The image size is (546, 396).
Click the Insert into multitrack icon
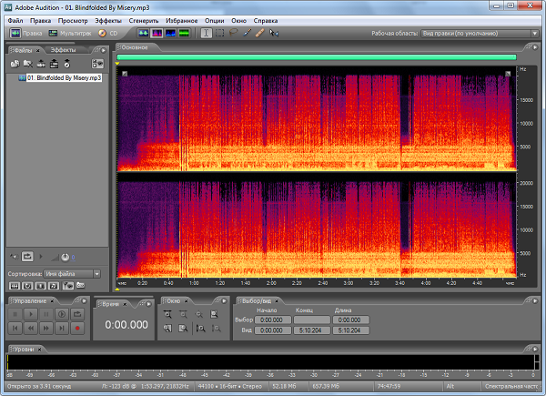[x=55, y=64]
